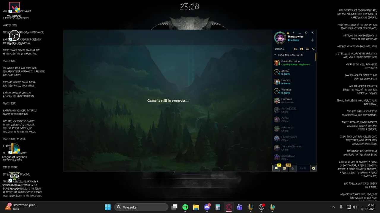Select friend anrxv7

pos(294,72)
